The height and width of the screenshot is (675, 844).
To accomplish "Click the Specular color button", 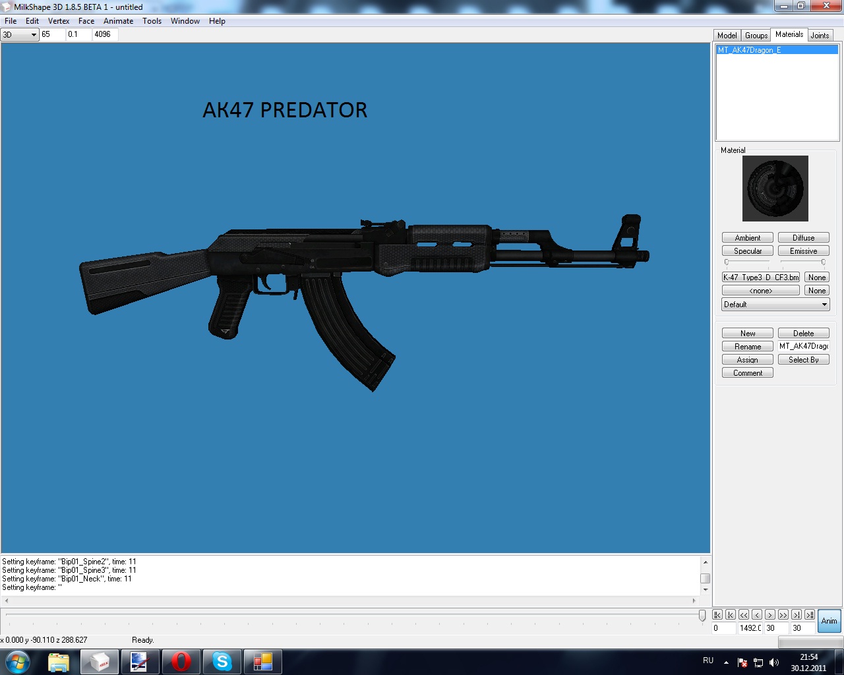I will pos(748,251).
